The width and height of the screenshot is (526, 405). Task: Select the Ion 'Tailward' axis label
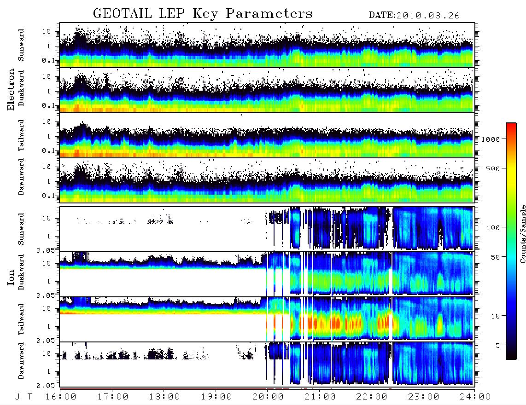tap(21, 319)
